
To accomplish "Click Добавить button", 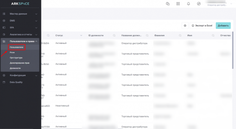I will coord(223,26).
